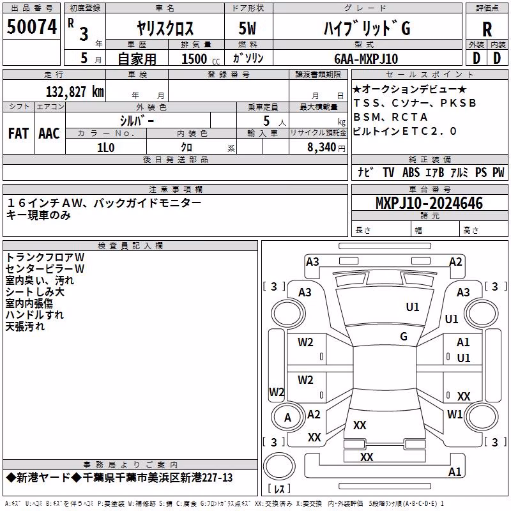Click the ビルトインETC2.0 line
Screen dimensions: 511x511
click(x=405, y=131)
